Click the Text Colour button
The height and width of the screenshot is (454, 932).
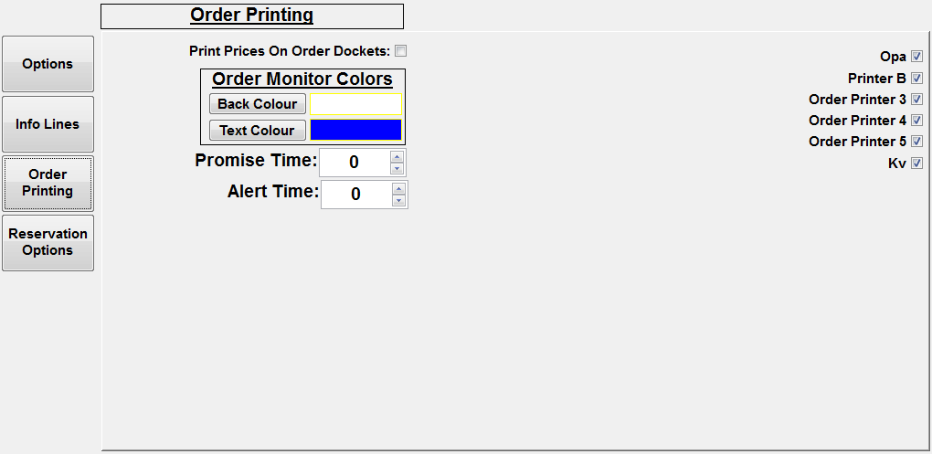258,131
